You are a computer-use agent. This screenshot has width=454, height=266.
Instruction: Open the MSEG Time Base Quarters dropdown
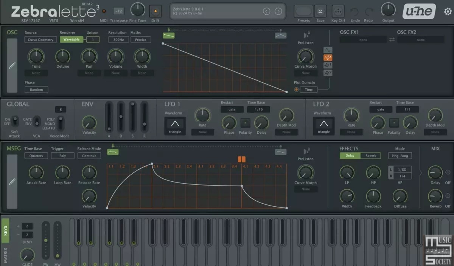[36, 156]
